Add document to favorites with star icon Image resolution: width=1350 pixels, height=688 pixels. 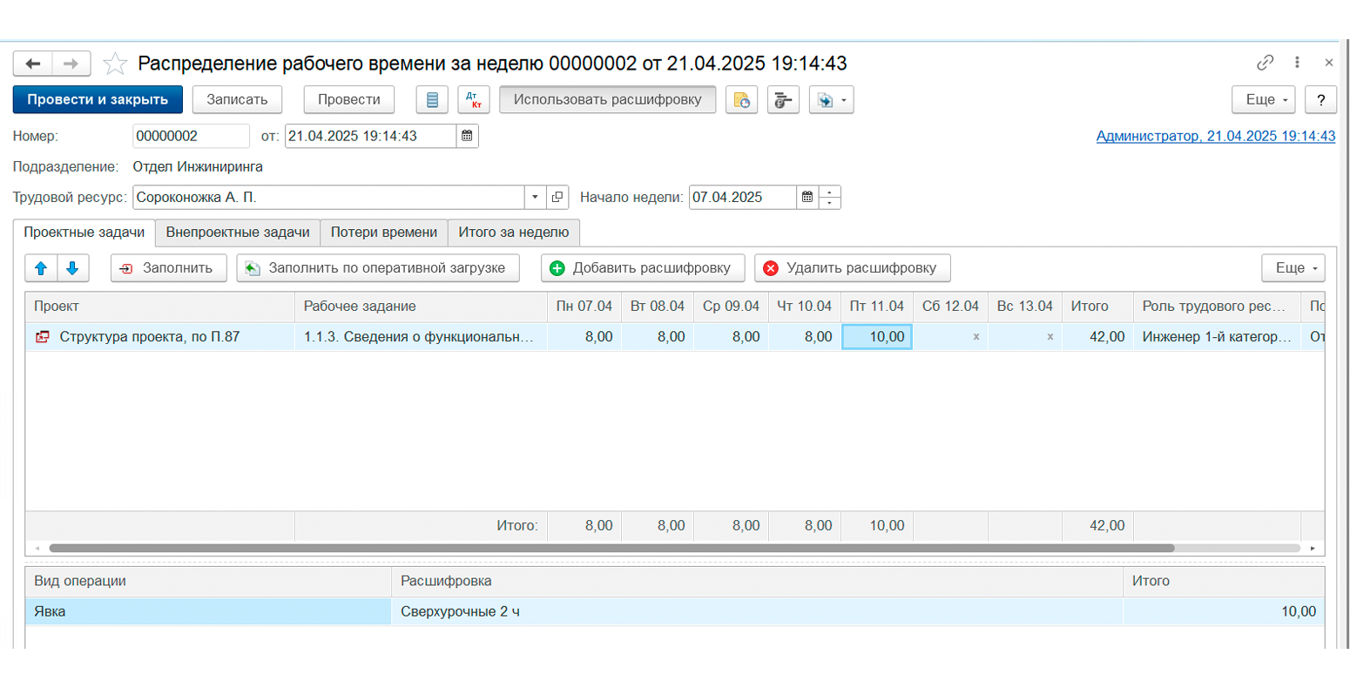click(x=115, y=64)
